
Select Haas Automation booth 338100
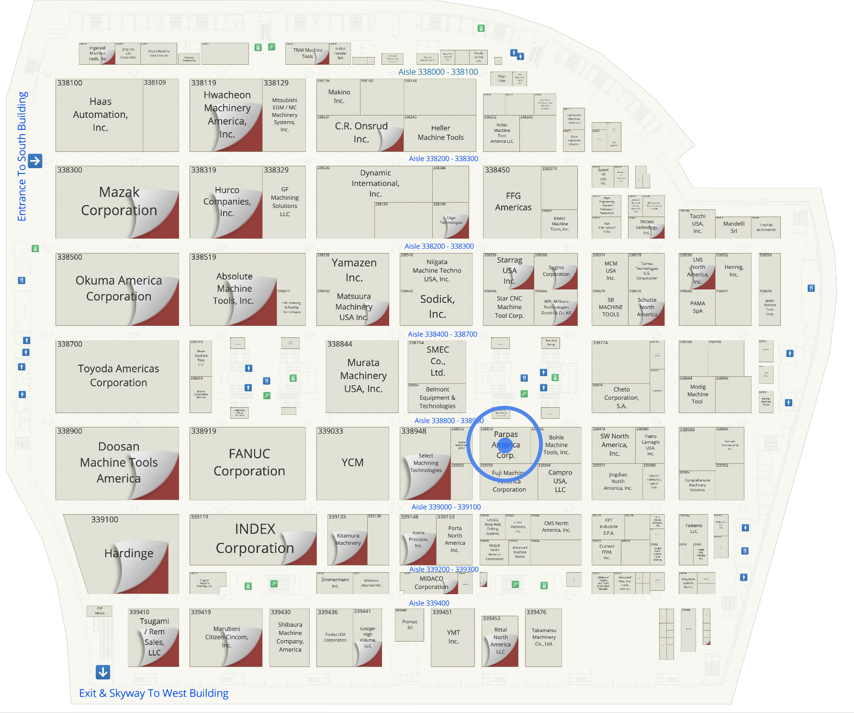pos(99,115)
